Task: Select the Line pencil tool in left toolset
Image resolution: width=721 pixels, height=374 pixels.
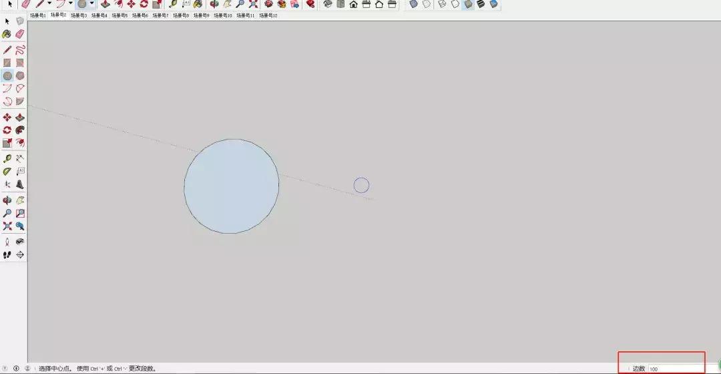Action: tap(7, 49)
